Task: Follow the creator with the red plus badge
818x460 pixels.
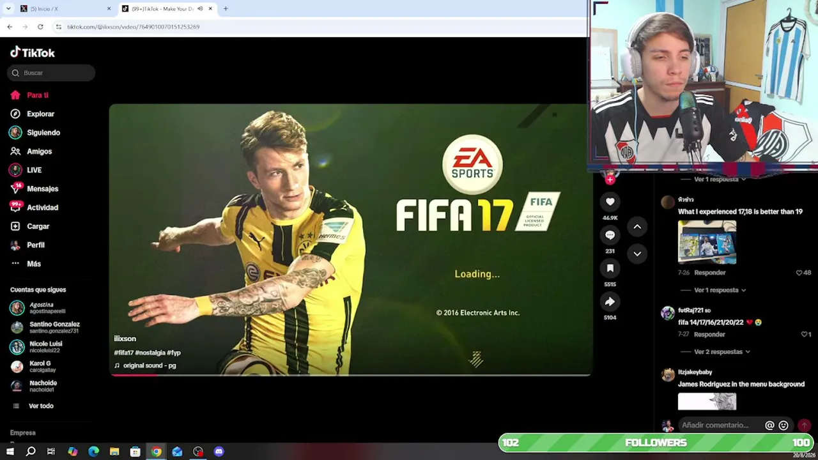Action: (610, 180)
